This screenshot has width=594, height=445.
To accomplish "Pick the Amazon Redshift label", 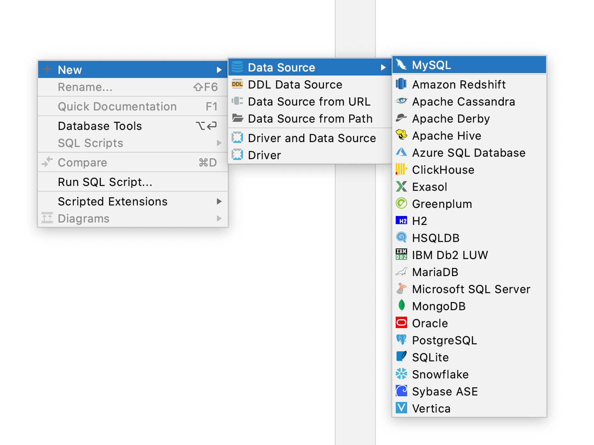I will [459, 84].
